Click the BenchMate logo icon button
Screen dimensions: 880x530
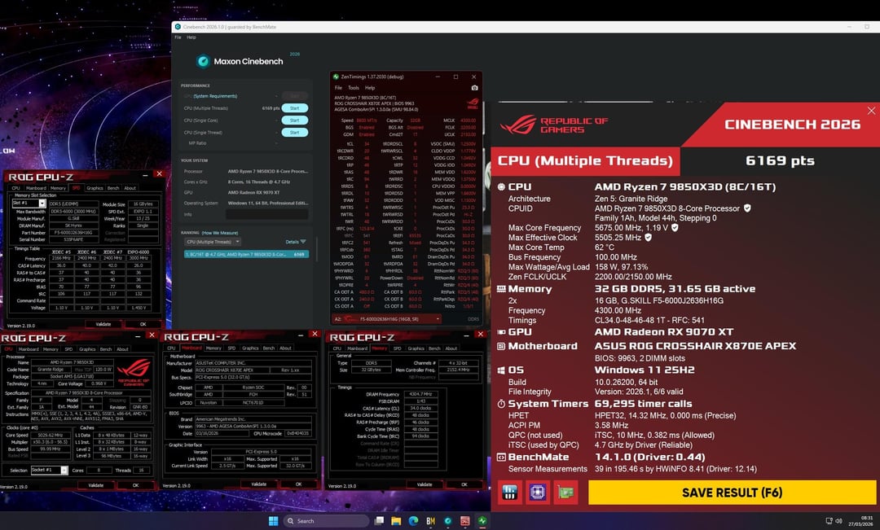[511, 492]
